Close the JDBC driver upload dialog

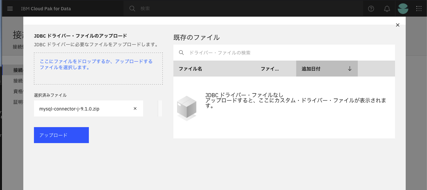tap(397, 25)
